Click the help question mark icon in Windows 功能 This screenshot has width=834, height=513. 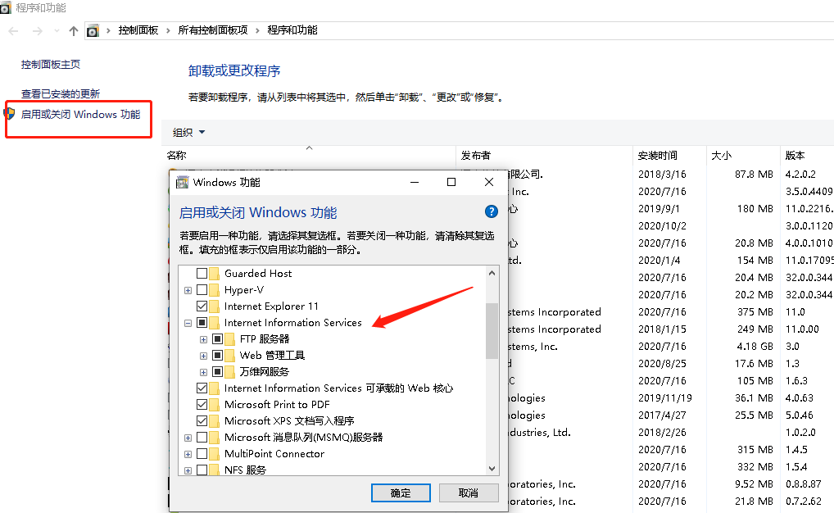click(x=492, y=211)
